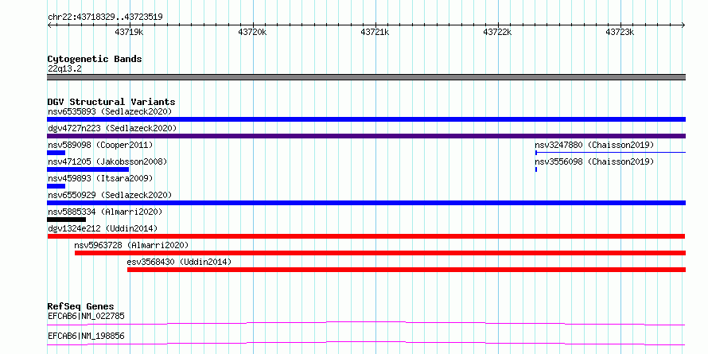Open nsv5885334 (Almarri2020) variant label
The height and width of the screenshot is (354, 708).
(x=105, y=212)
